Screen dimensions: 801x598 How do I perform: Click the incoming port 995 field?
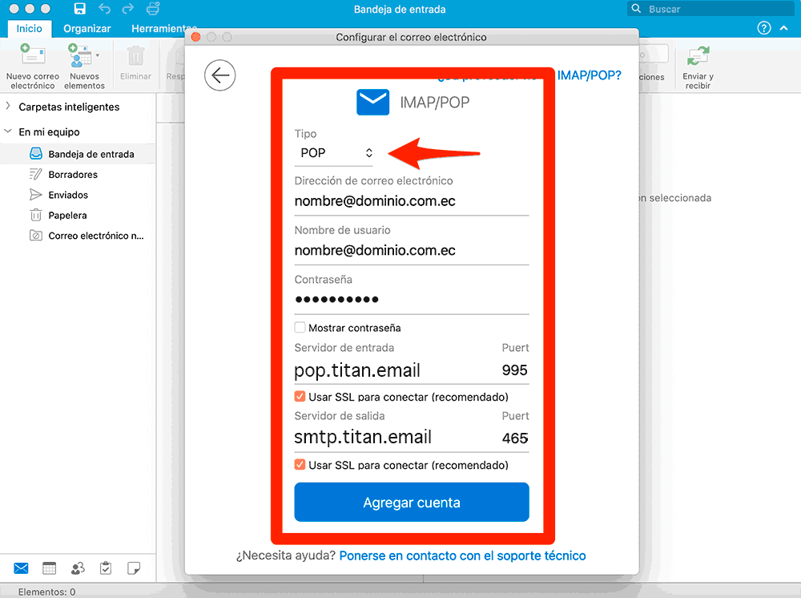[514, 370]
